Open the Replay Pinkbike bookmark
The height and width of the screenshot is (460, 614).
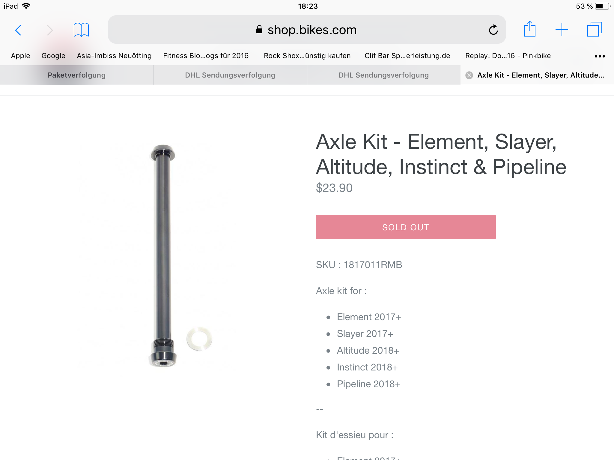click(508, 56)
